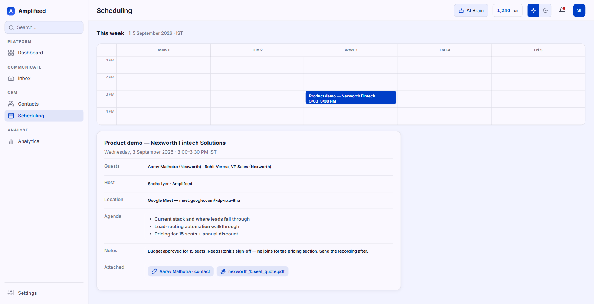The height and width of the screenshot is (304, 594).
Task: Click the 1,240 cr credits balance
Action: 508,10
